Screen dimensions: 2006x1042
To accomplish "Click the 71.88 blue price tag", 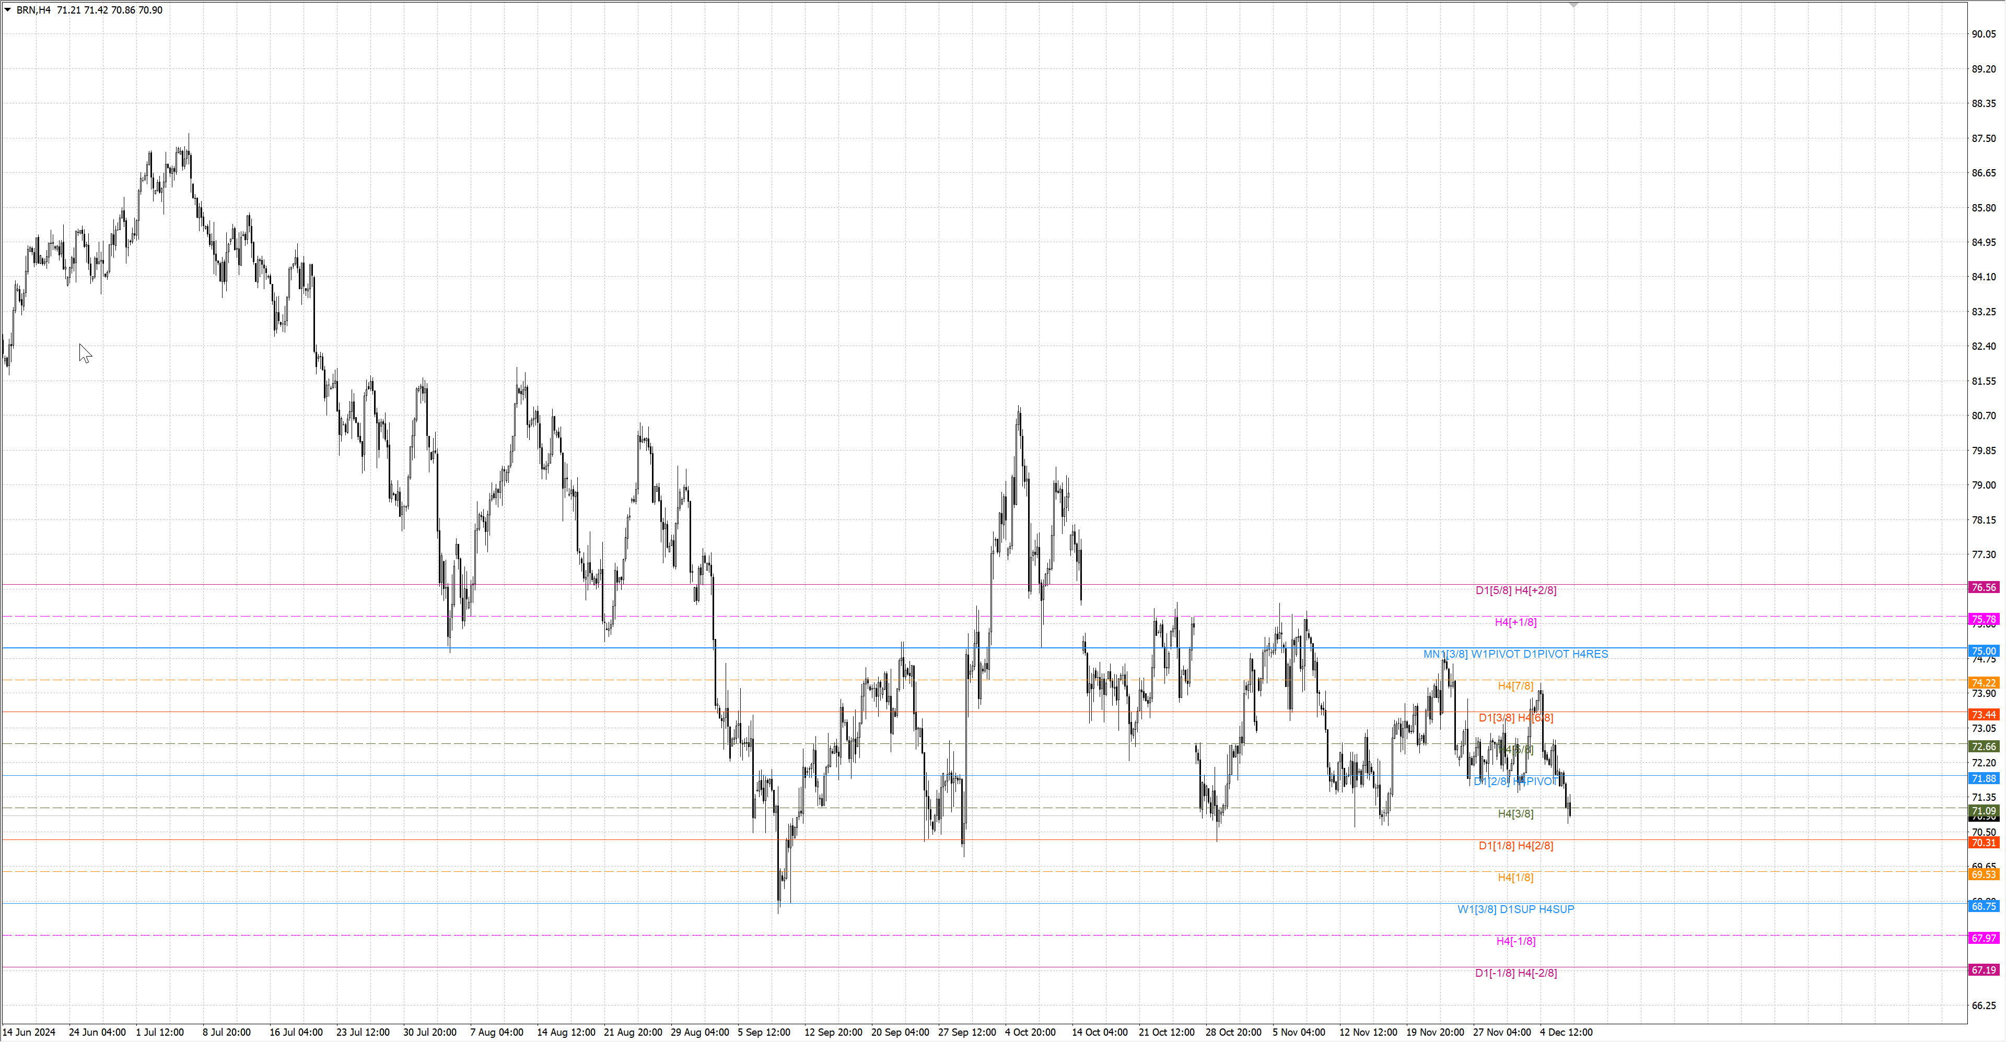I will [1984, 778].
